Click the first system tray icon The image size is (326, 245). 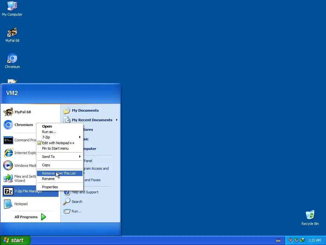coord(291,240)
